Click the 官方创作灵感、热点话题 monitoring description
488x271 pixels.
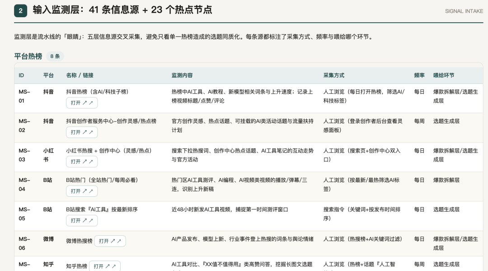point(243,125)
